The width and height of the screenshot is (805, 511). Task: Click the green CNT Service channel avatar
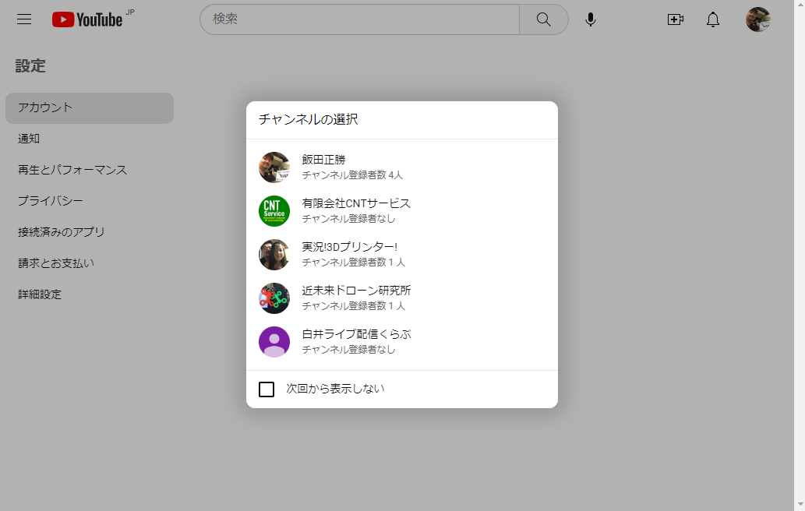(x=274, y=211)
